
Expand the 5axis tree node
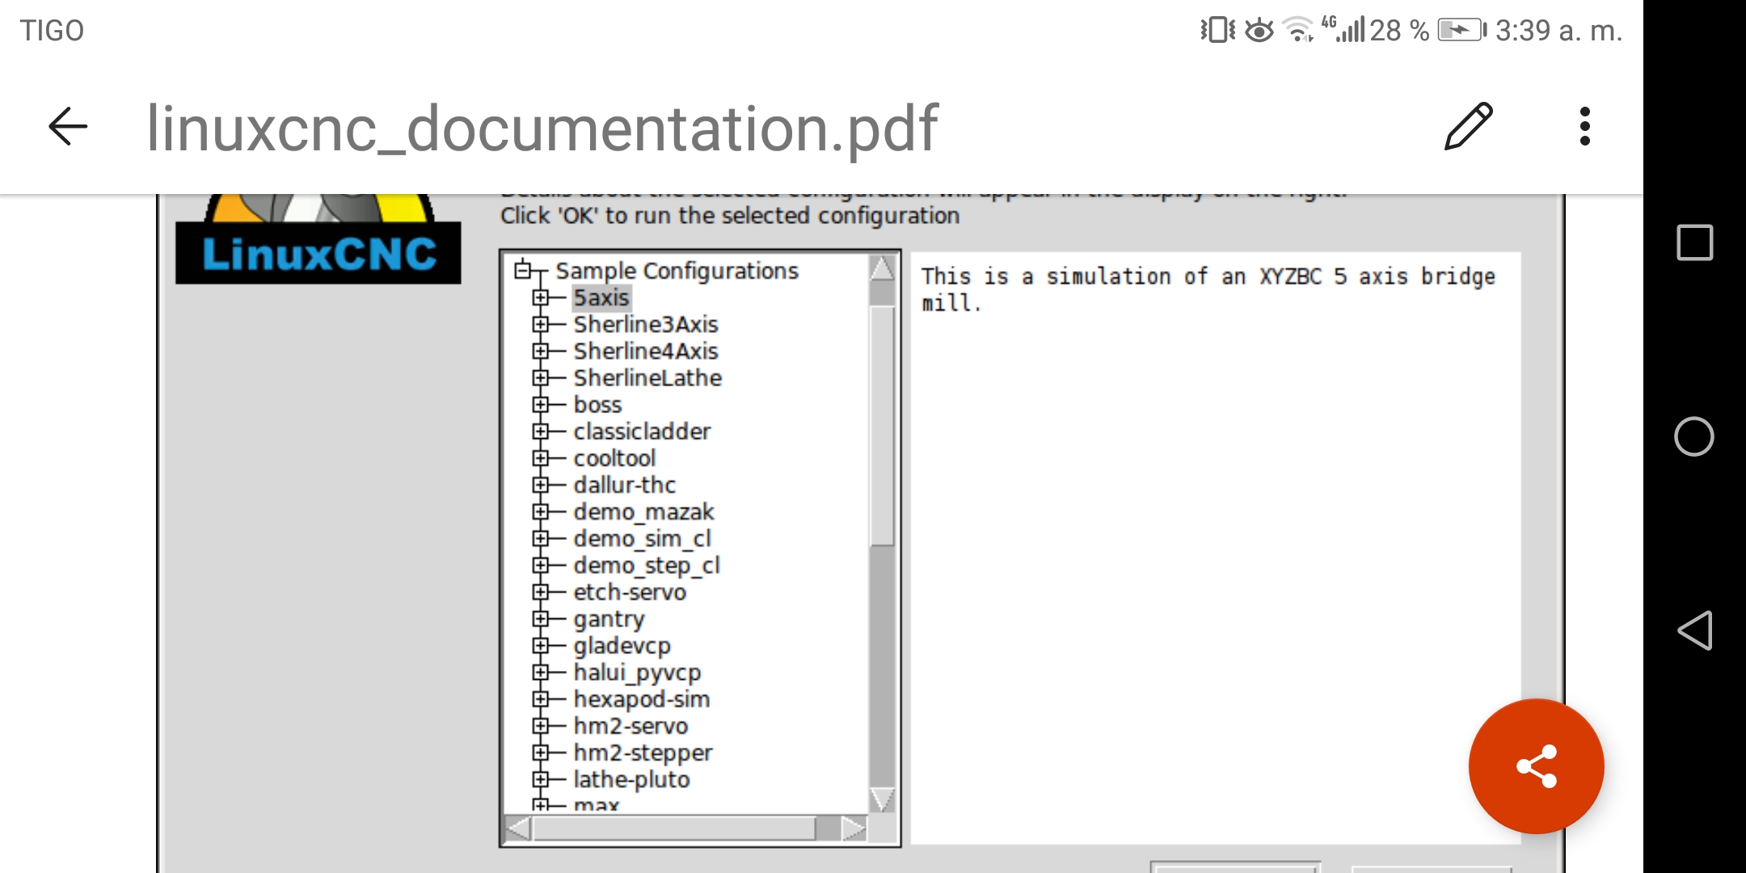pos(541,297)
